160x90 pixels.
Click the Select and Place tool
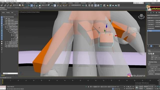(x=40, y=5)
